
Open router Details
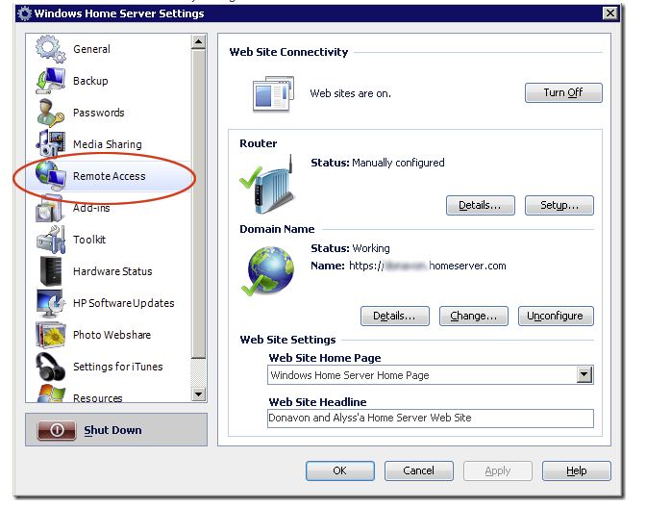click(481, 205)
